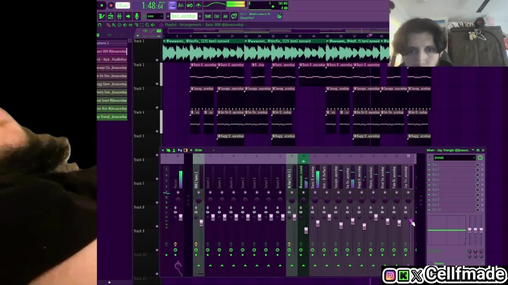Adjust the 808 [Spinz] volume fader
The width and height of the screenshot is (508, 285).
coord(201,223)
